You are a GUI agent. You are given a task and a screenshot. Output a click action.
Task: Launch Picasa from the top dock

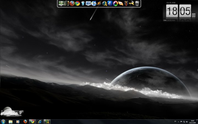(x=115, y=3)
